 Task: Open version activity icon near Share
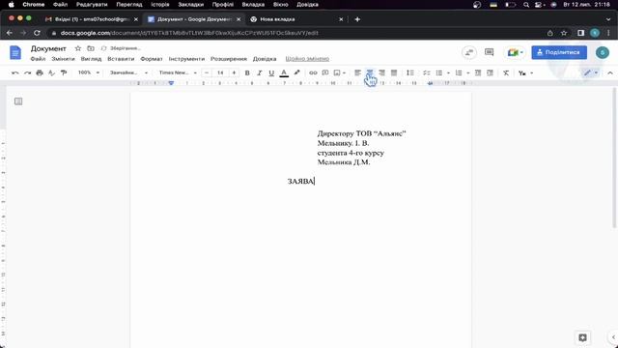[x=469, y=52]
